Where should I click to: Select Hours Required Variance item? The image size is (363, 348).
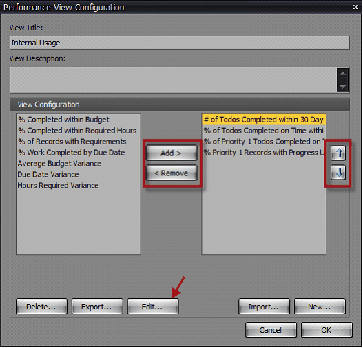point(58,186)
